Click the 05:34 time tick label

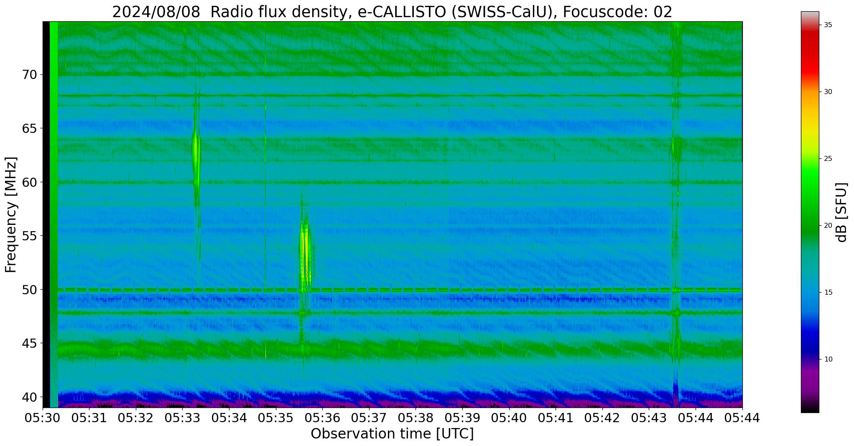(229, 417)
